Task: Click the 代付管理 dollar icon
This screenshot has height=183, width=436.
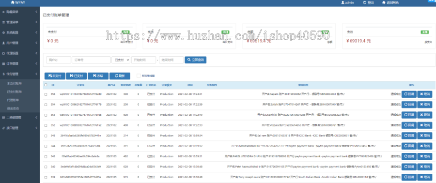Action: click(x=3, y=74)
